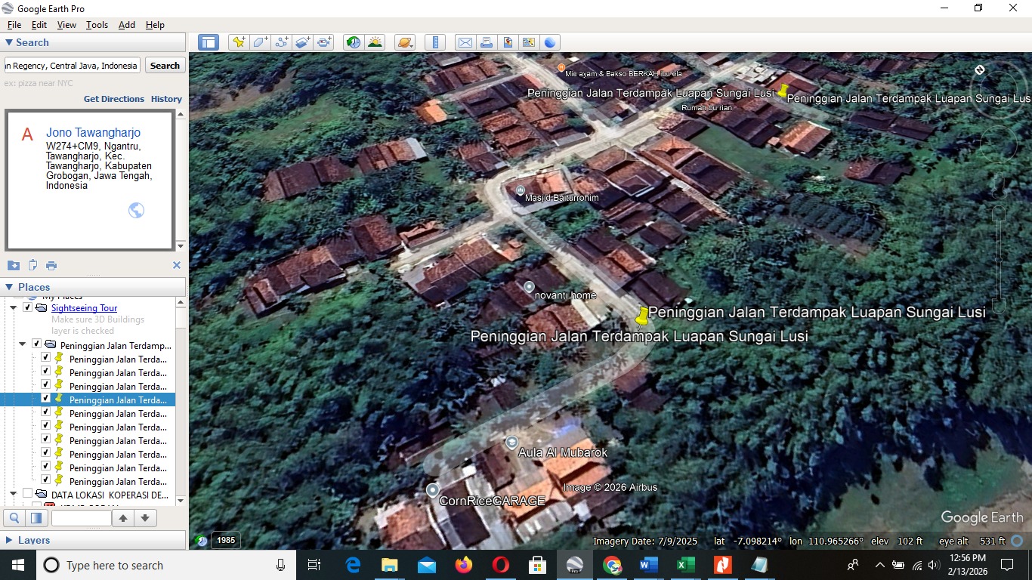Screen dimensions: 1032x580
Task: Open the View menu
Action: (x=66, y=25)
